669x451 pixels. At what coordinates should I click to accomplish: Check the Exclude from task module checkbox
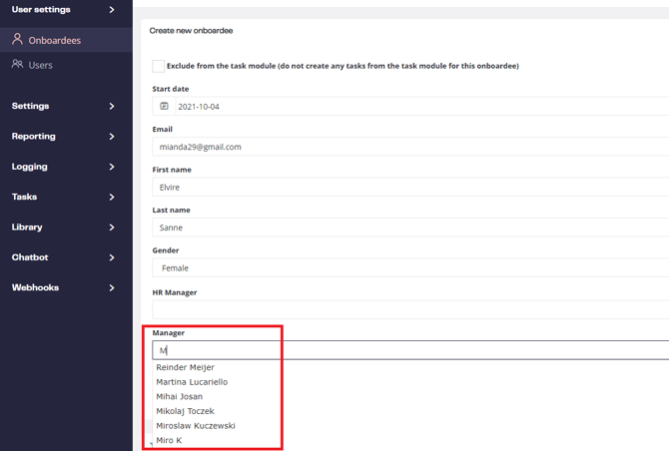(x=159, y=66)
